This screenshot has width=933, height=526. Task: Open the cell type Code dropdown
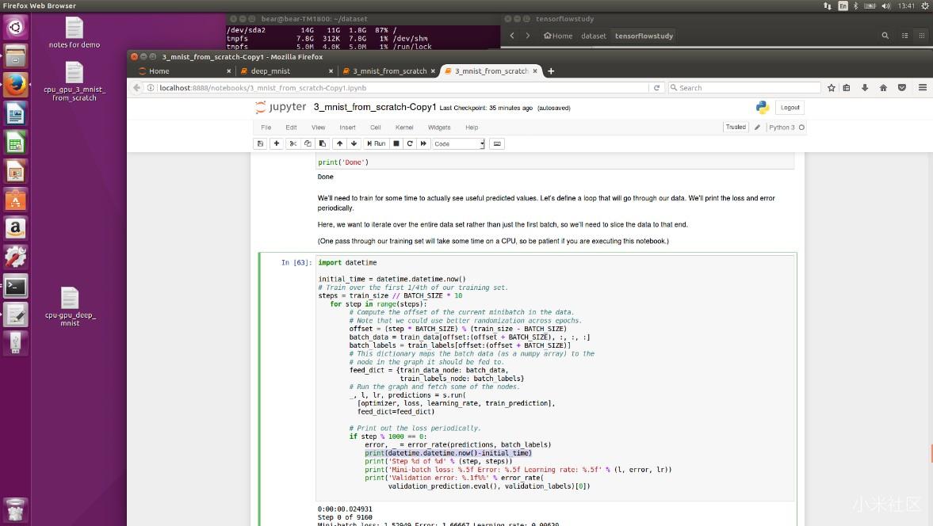coord(459,144)
